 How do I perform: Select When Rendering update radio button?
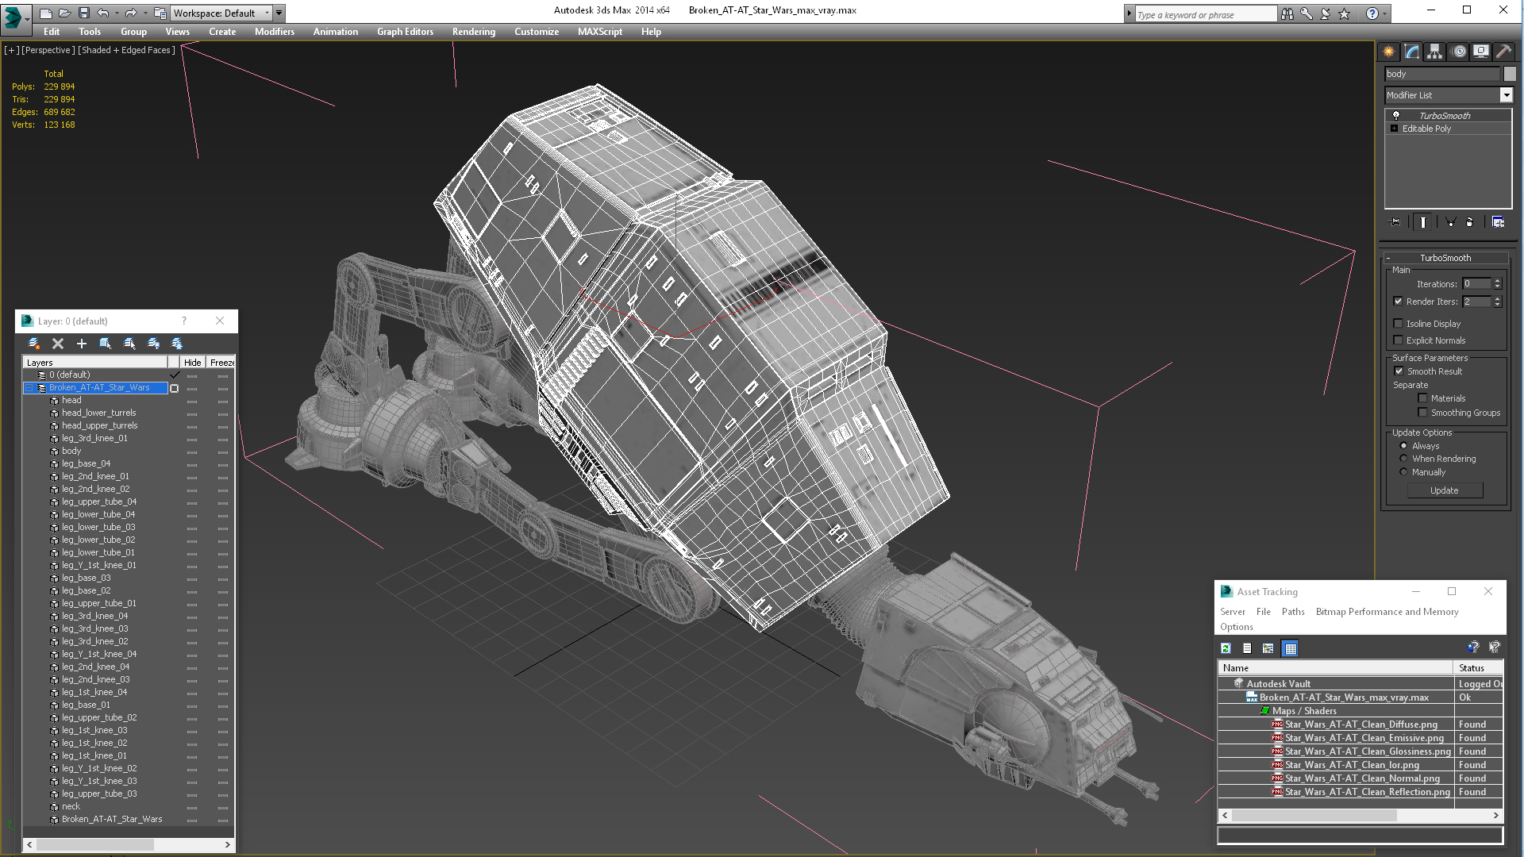coord(1403,459)
